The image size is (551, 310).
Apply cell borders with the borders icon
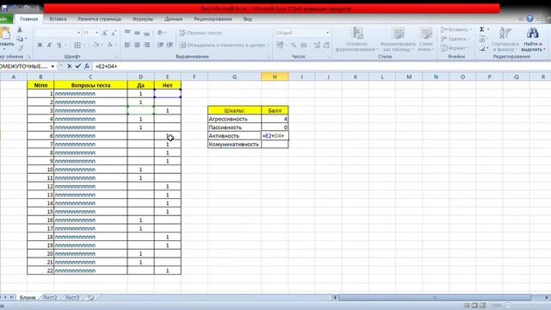pyautogui.click(x=77, y=45)
